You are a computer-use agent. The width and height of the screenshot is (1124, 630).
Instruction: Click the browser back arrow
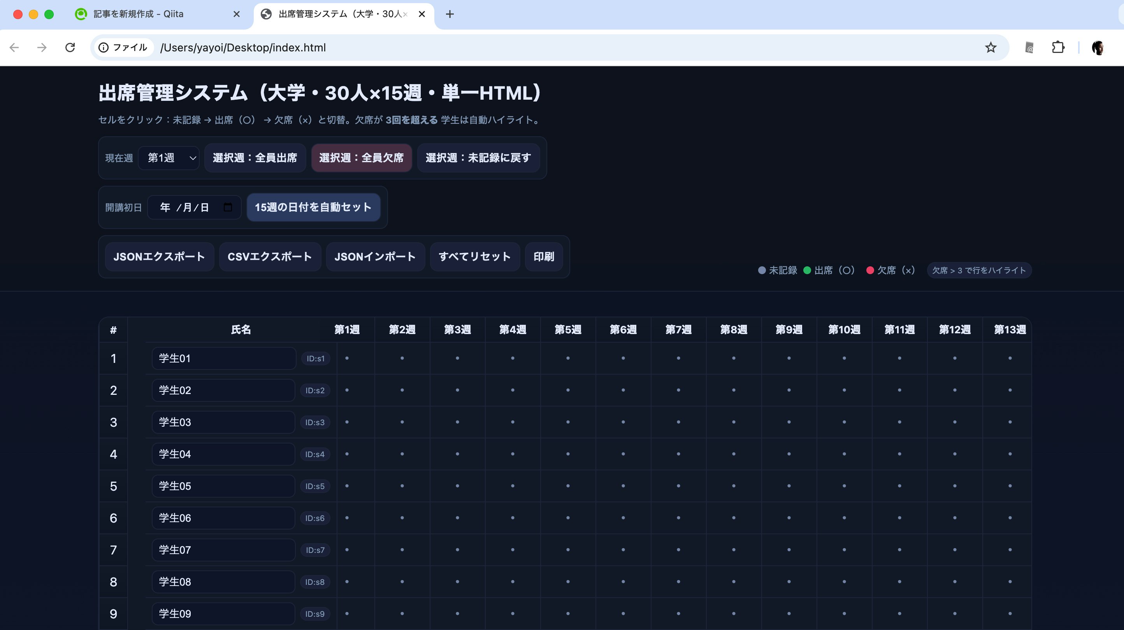coord(15,47)
